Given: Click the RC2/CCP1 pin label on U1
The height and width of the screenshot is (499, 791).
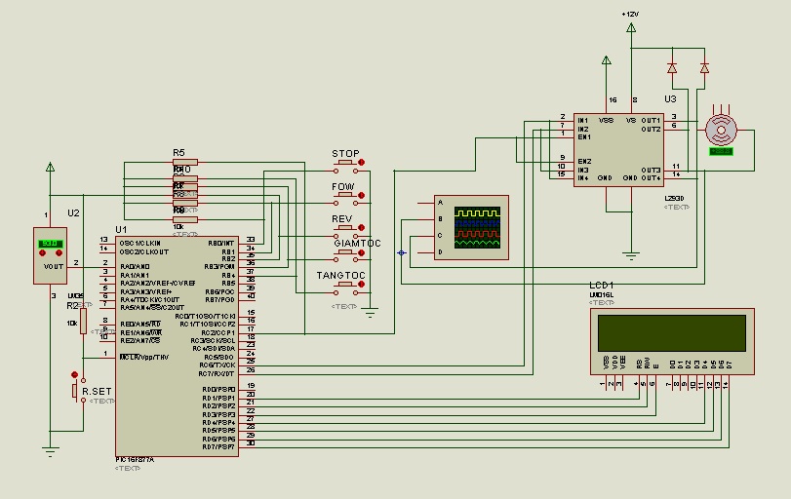Looking at the screenshot, I should coord(218,332).
